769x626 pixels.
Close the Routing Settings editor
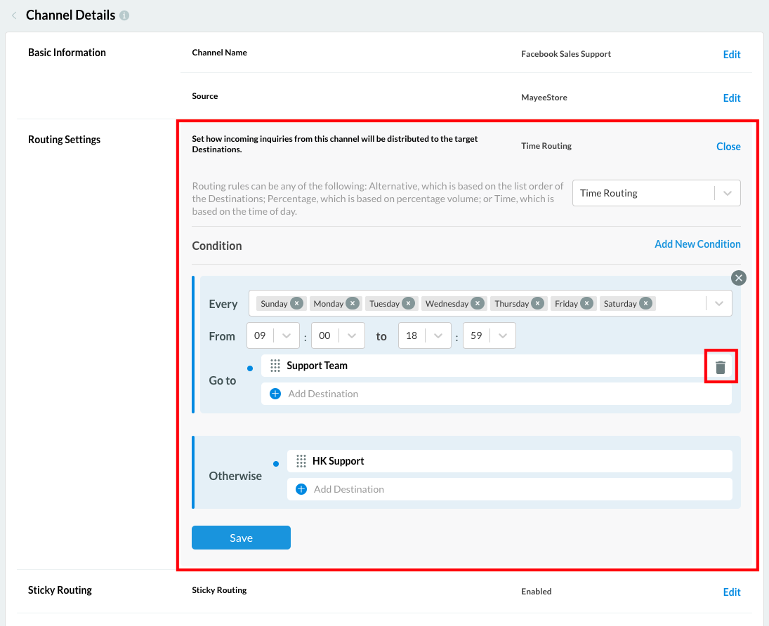coord(728,147)
